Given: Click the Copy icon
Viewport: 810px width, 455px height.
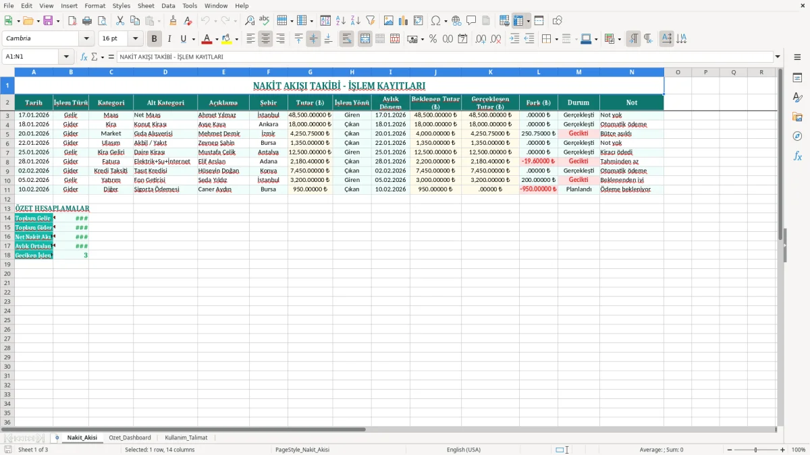Looking at the screenshot, I should click(x=134, y=21).
